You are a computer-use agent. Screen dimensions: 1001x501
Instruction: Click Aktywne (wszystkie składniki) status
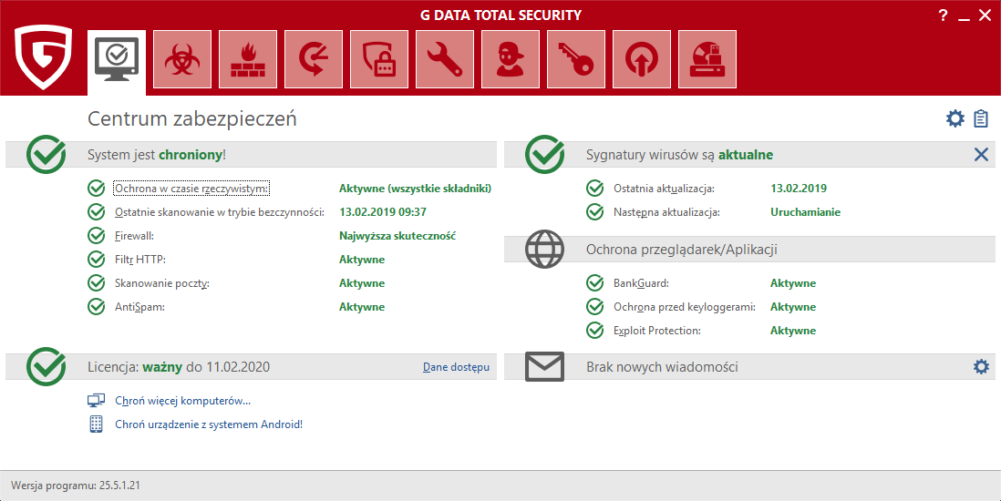pos(415,189)
